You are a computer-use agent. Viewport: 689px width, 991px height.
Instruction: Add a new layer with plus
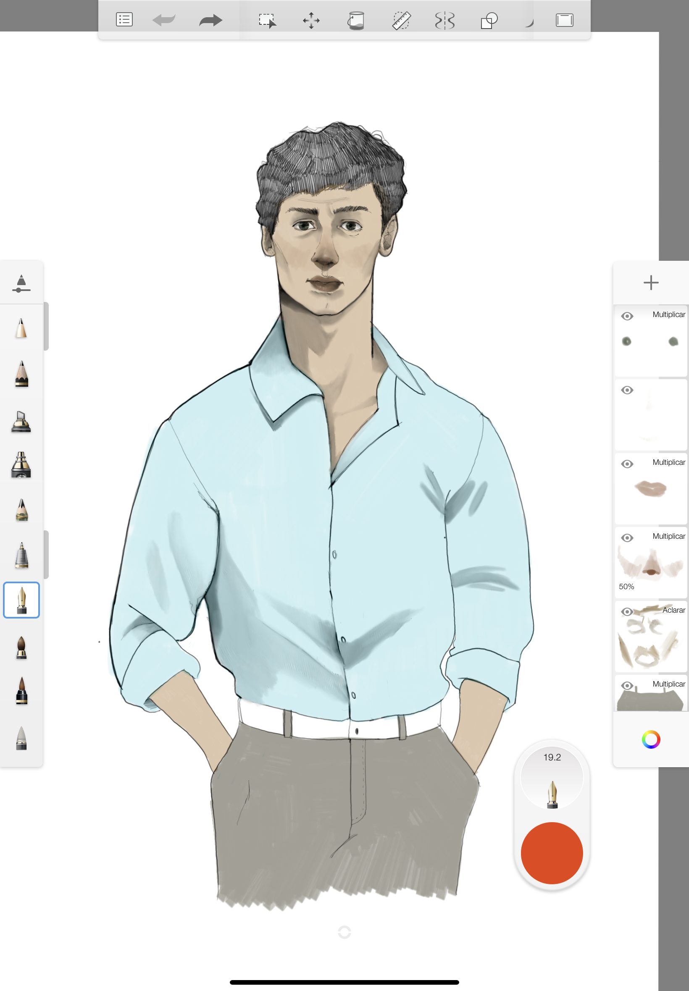pyautogui.click(x=651, y=283)
